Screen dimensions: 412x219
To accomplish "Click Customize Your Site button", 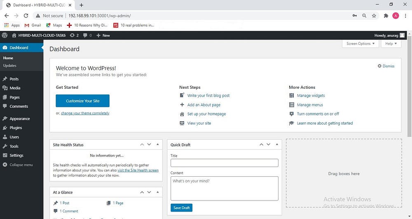I will [x=82, y=101].
